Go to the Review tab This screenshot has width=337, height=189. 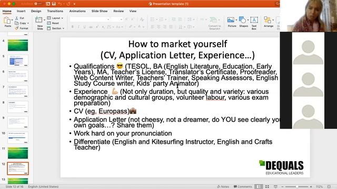pos(118,11)
